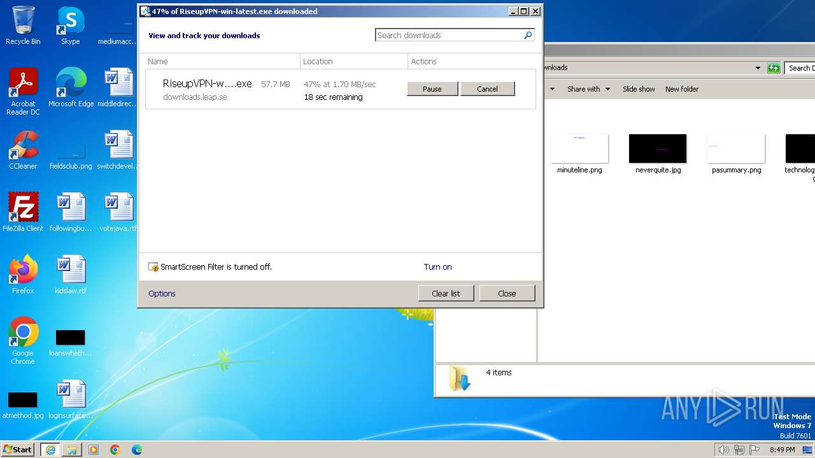Click New folder in Explorer toolbar
The width and height of the screenshot is (815, 458).
[x=682, y=89]
